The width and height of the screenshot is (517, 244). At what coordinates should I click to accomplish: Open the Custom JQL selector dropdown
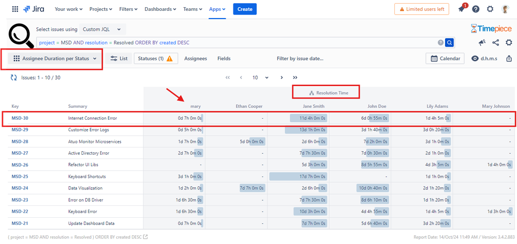(x=102, y=29)
